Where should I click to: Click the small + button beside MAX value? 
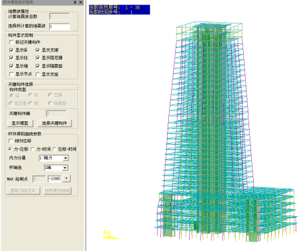(x=67, y=178)
